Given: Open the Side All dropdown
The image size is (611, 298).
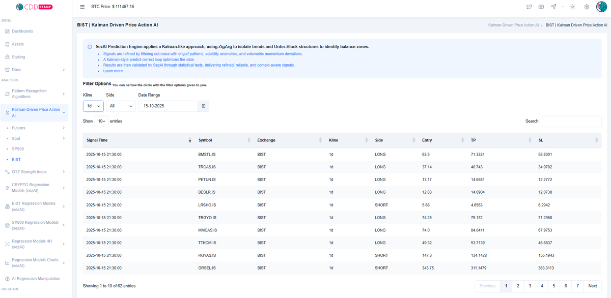Looking at the screenshot, I should coord(121,106).
